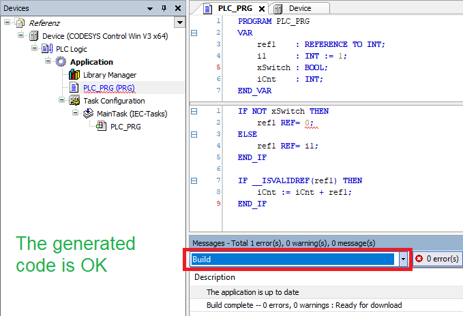The width and height of the screenshot is (463, 316).
Task: Open the Referenz project dropdown arrow
Action: pyautogui.click(x=179, y=22)
